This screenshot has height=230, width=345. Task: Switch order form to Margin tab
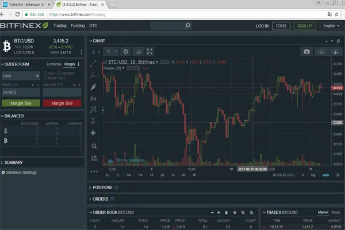tap(70, 64)
